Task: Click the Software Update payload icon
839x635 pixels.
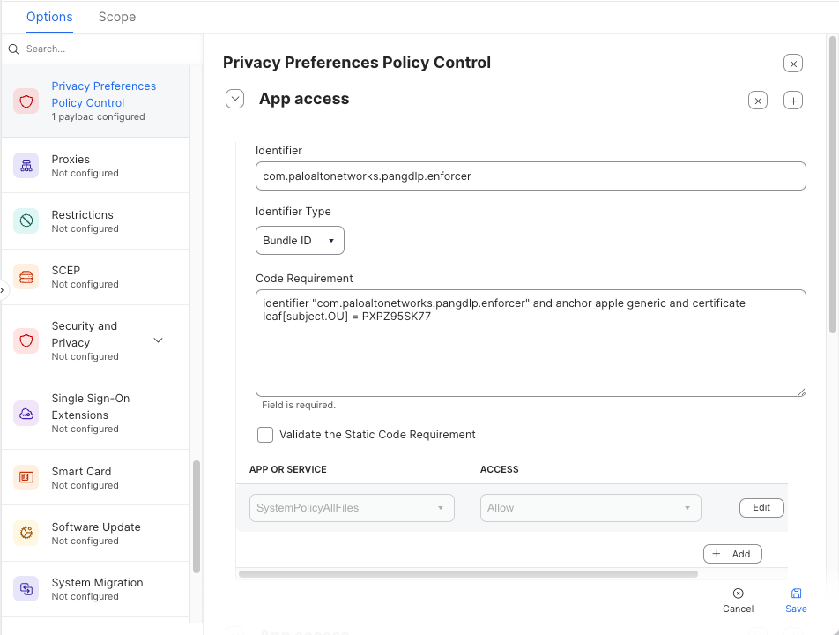Action: coord(26,534)
